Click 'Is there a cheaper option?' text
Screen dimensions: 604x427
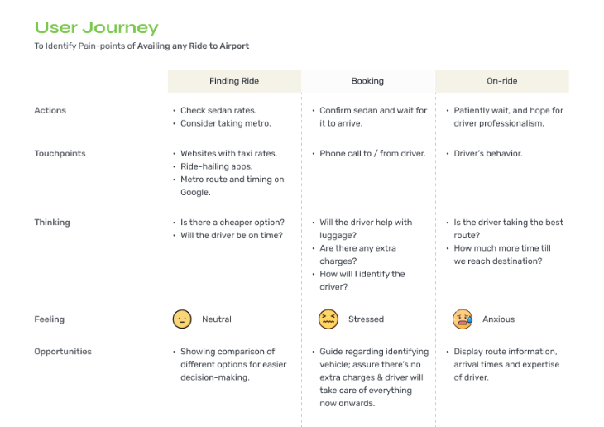point(232,223)
